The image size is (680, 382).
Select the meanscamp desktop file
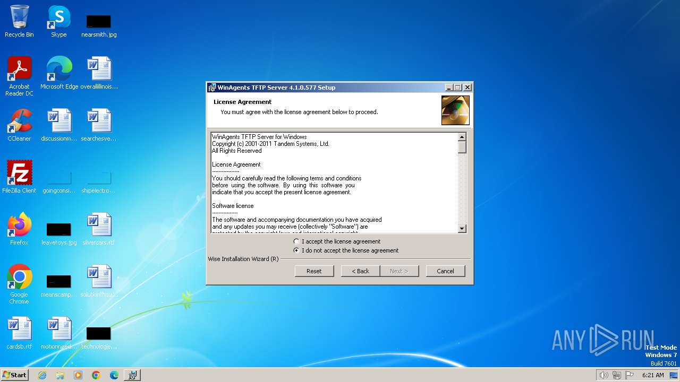(x=59, y=285)
